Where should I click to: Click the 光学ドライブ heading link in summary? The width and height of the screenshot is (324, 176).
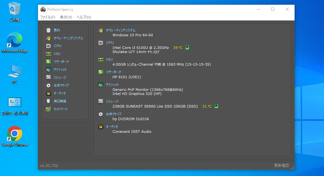(x=113, y=114)
